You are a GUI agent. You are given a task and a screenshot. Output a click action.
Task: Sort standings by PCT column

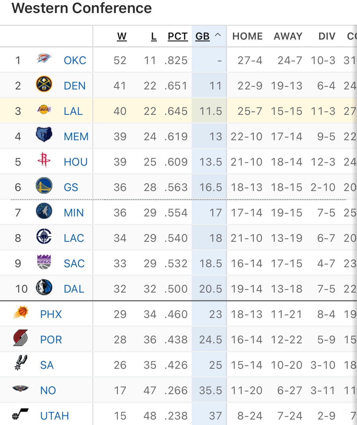[178, 36]
